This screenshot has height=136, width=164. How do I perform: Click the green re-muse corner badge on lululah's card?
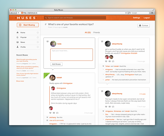(x=46, y=75)
